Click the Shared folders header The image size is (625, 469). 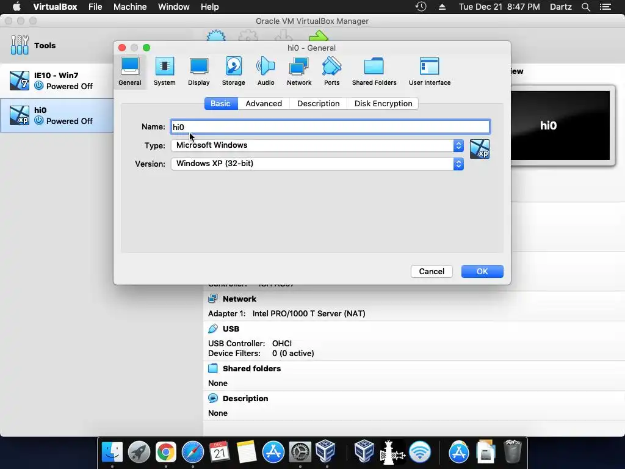[x=251, y=368]
